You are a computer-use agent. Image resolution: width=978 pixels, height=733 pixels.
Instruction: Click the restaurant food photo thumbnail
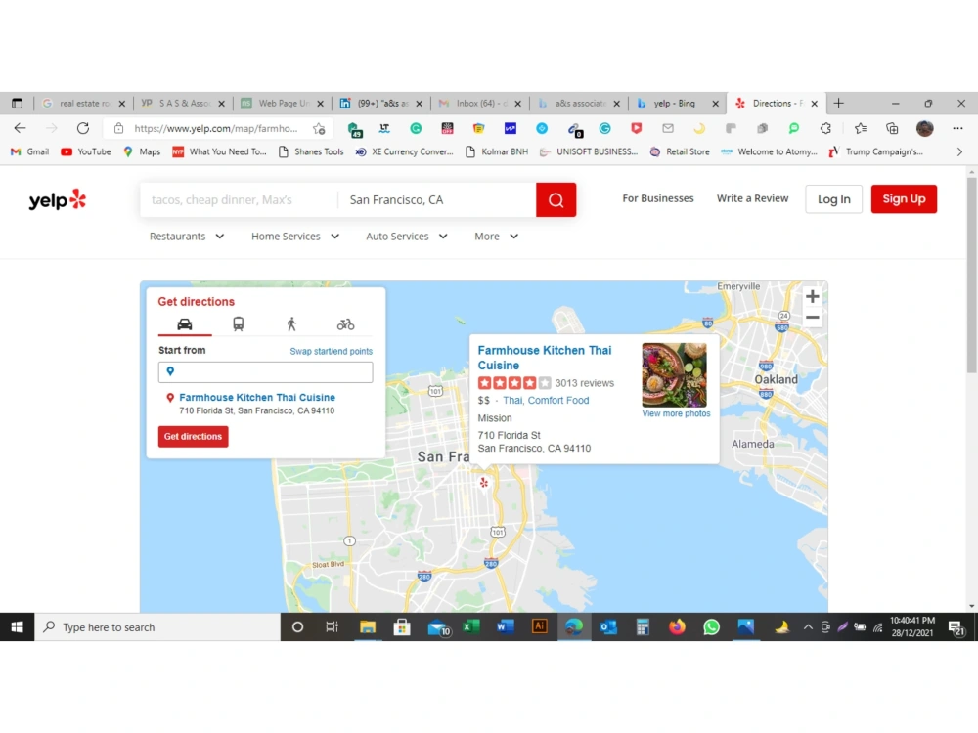tap(674, 375)
